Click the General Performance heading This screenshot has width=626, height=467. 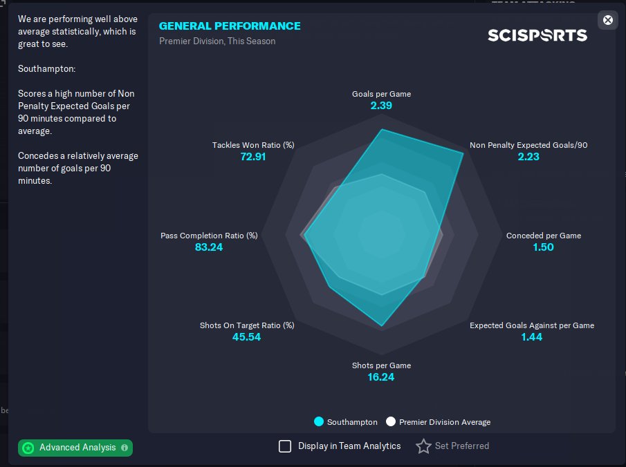pyautogui.click(x=230, y=26)
